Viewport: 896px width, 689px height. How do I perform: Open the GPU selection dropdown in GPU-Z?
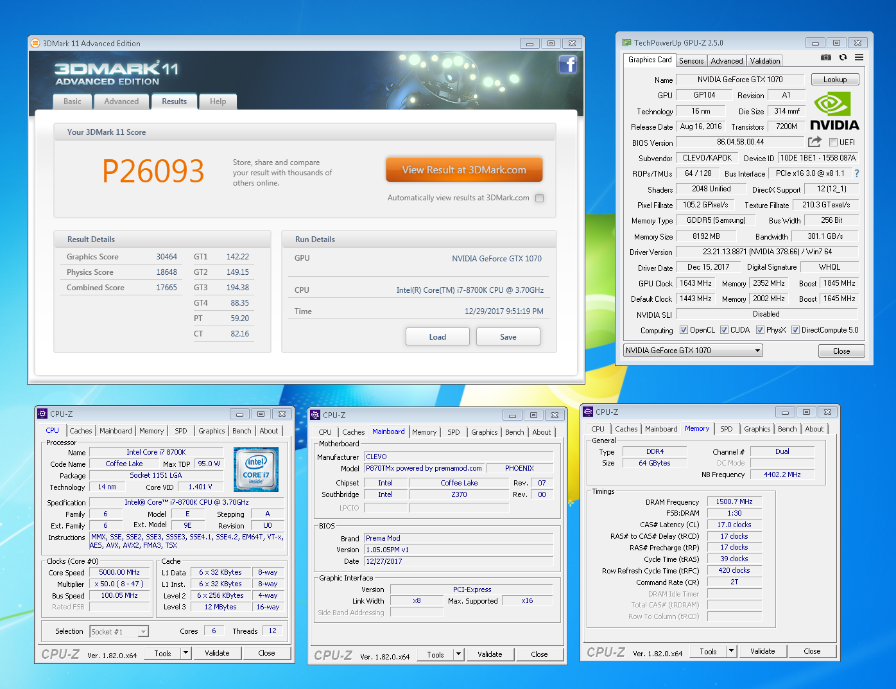[693, 351]
